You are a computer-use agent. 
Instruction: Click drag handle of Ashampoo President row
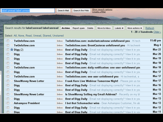(x=5, y=103)
